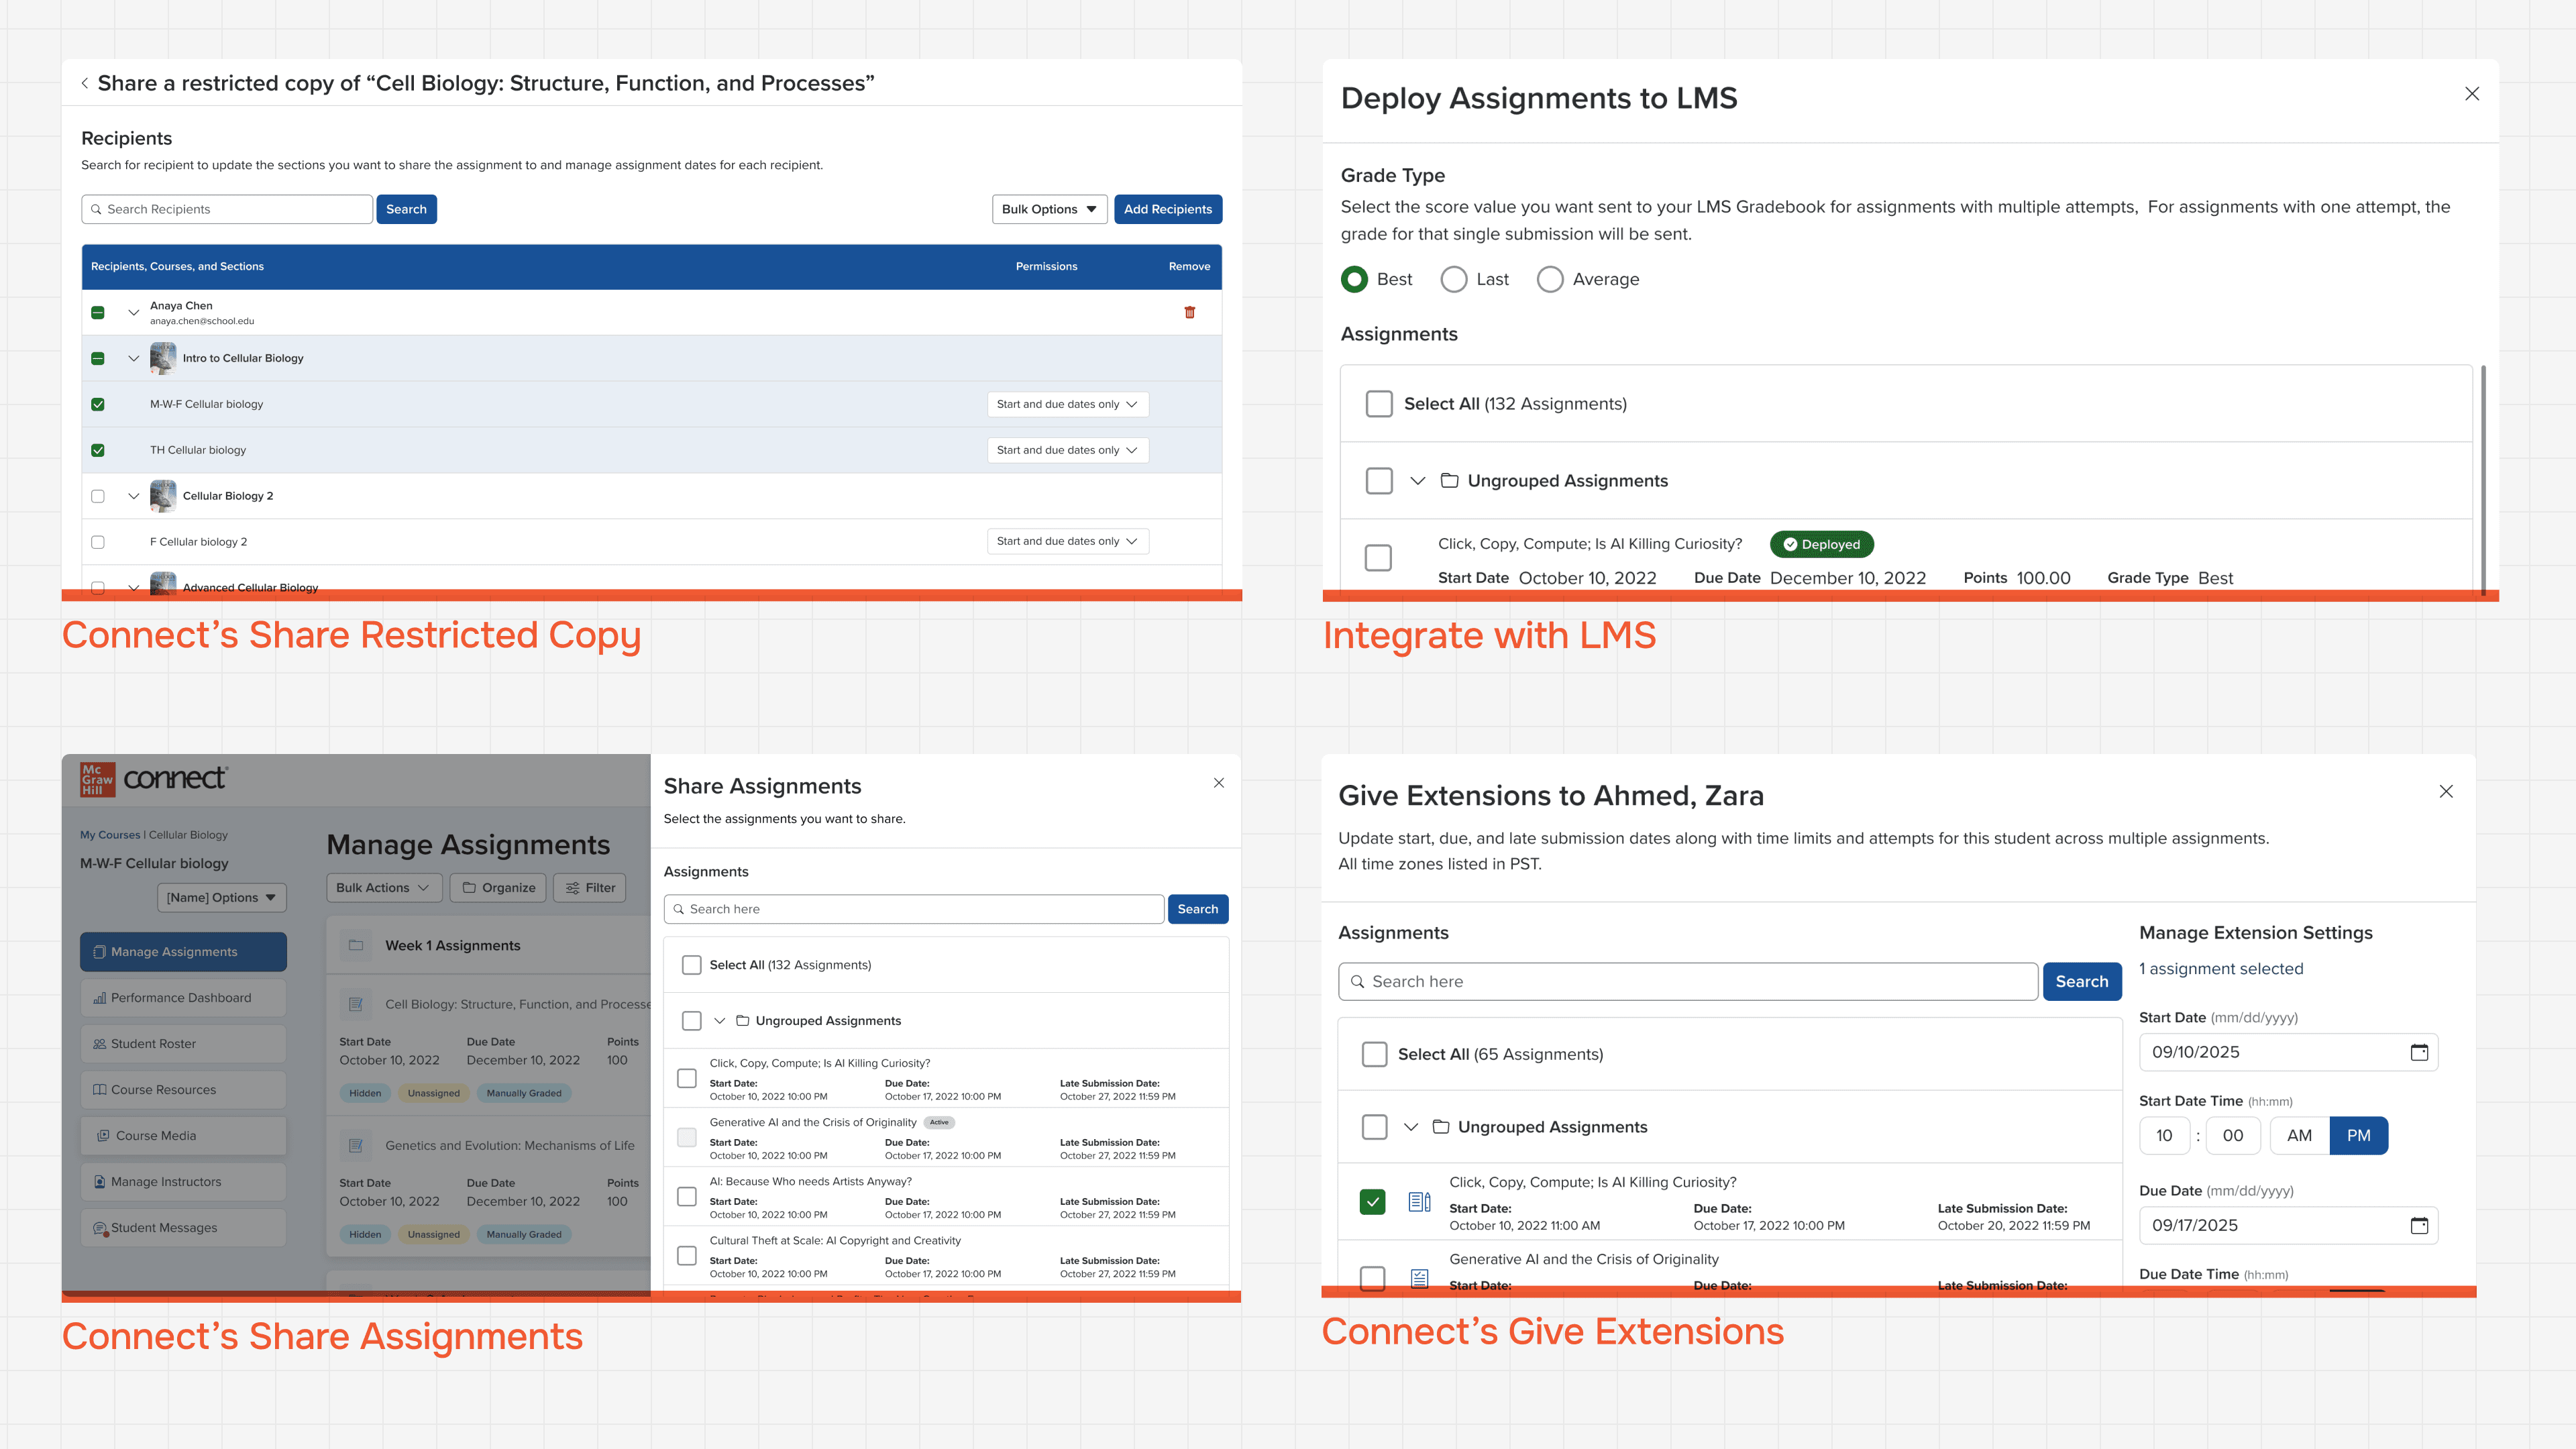Select the Last grade type radio

(1454, 280)
